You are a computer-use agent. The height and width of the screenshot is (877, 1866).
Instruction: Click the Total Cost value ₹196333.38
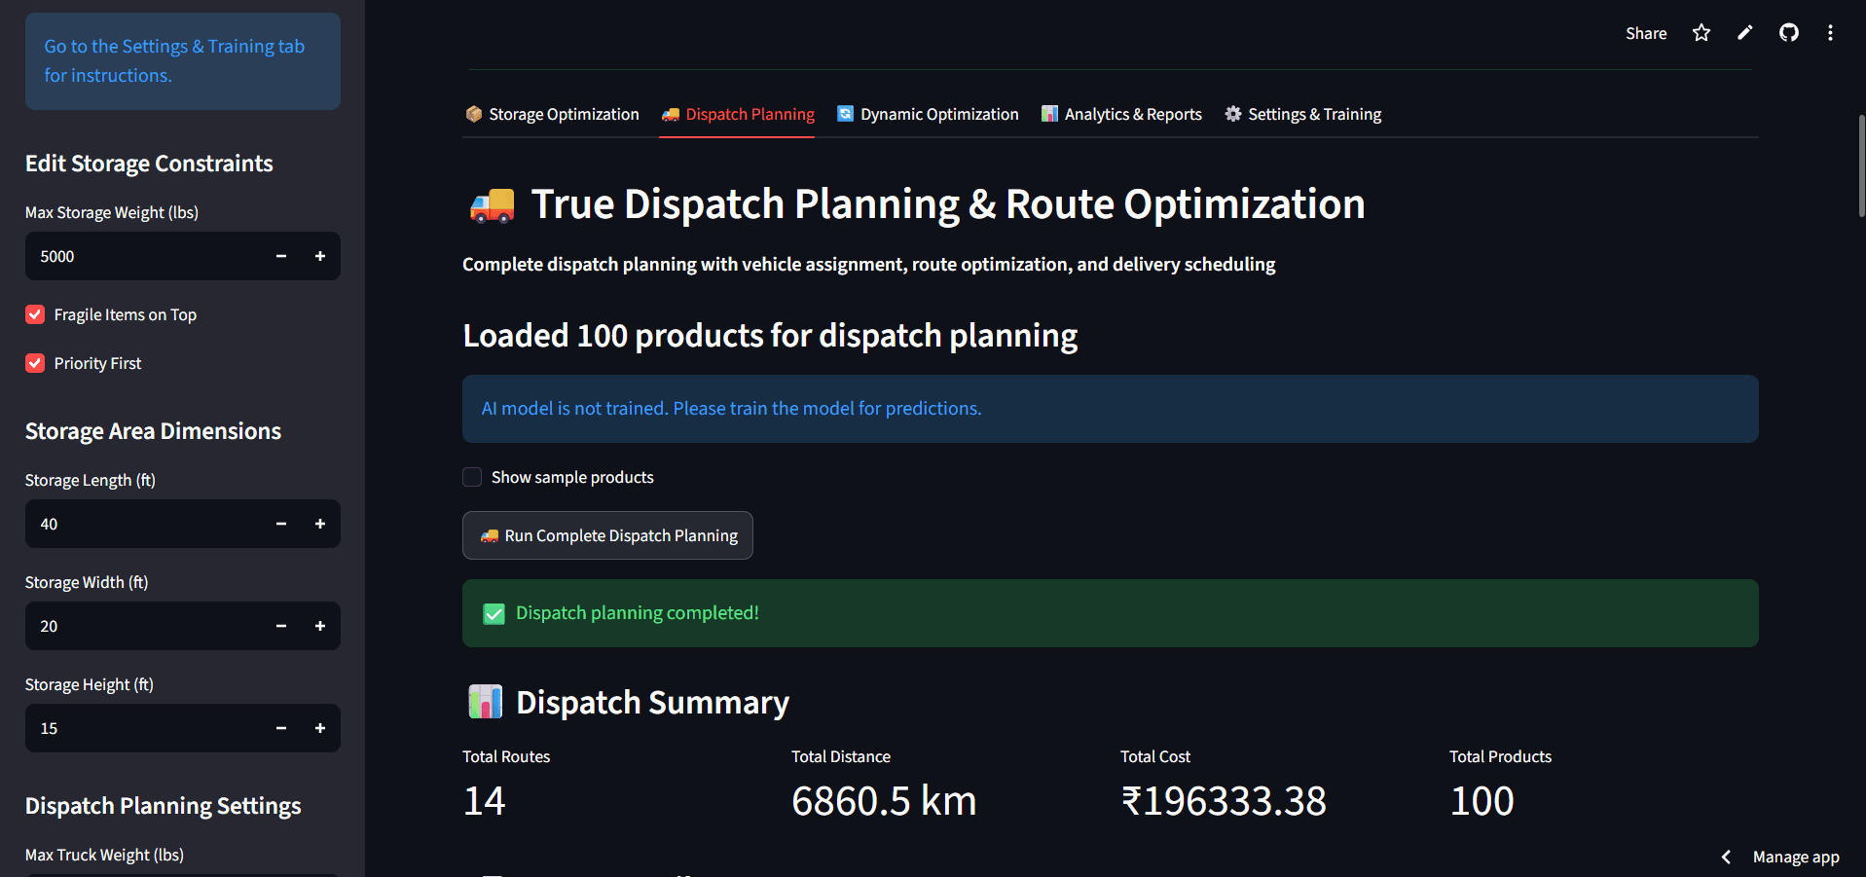[1224, 801]
